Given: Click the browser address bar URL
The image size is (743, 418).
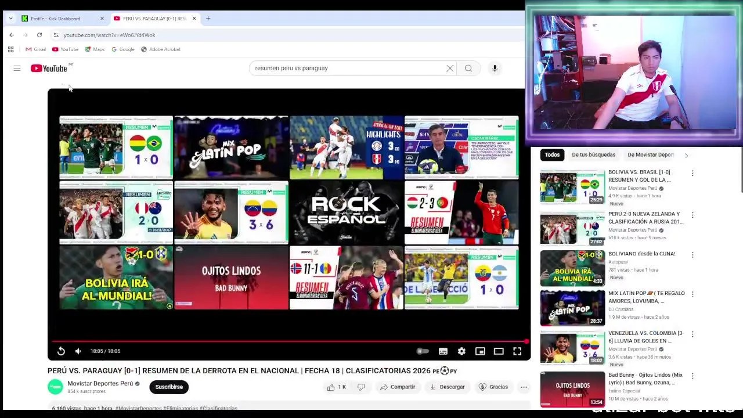Looking at the screenshot, I should [x=109, y=35].
